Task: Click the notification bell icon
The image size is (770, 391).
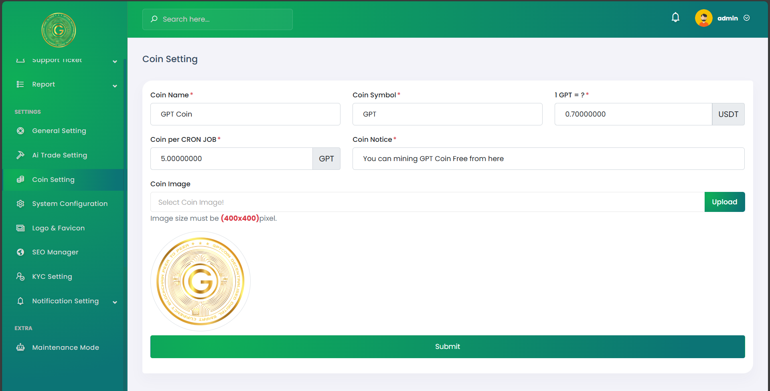Action: coord(675,18)
